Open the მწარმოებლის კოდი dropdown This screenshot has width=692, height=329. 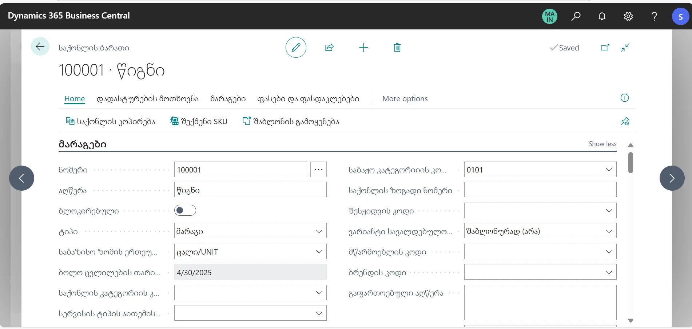click(x=609, y=252)
